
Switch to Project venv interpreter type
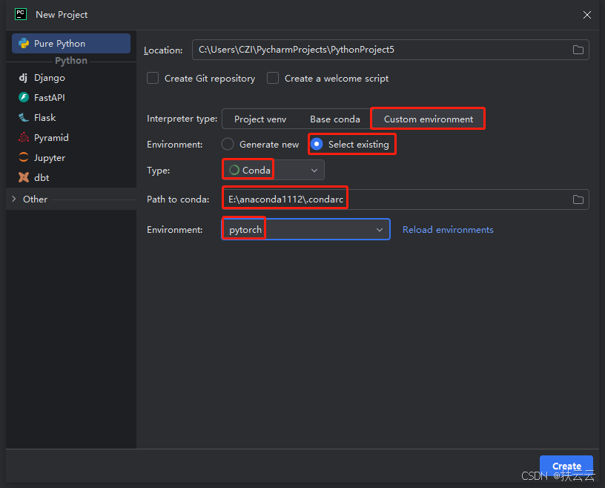tap(260, 119)
